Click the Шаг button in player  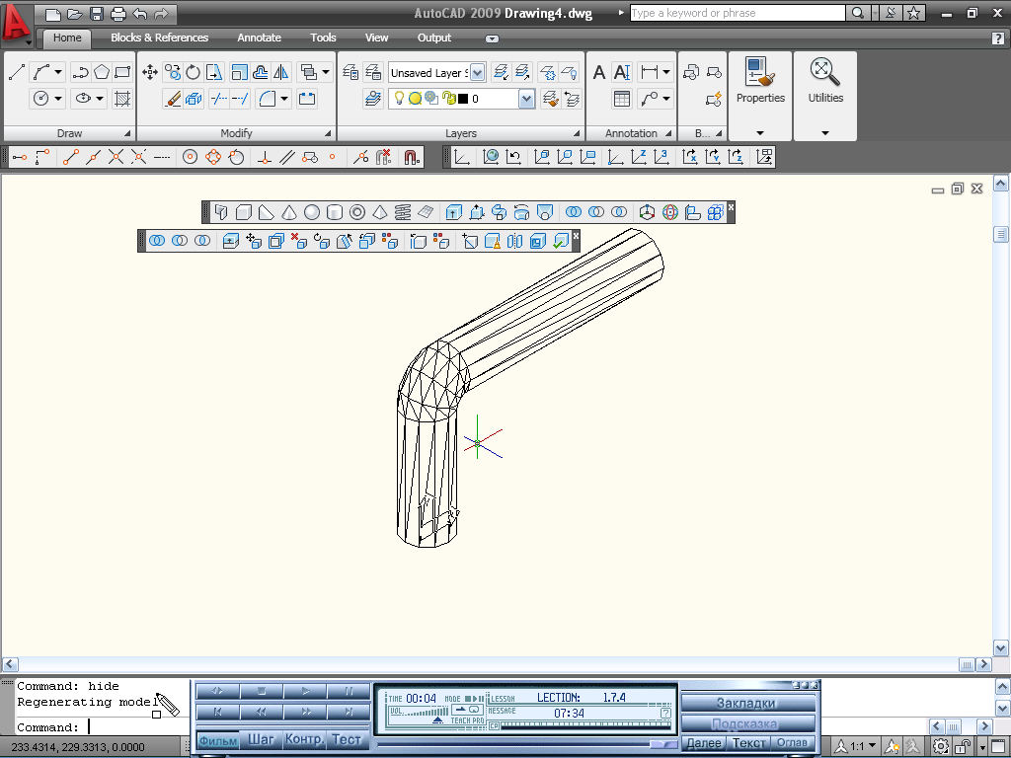[261, 740]
